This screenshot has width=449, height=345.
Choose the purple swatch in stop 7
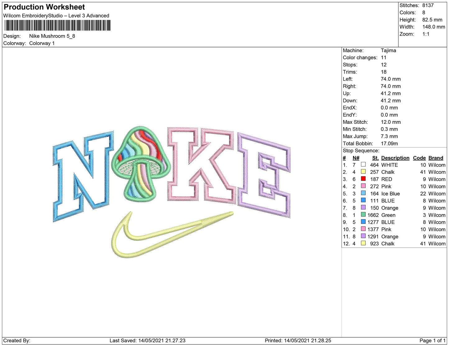tap(363, 207)
